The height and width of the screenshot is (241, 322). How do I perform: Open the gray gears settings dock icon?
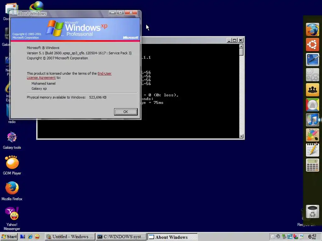click(312, 75)
